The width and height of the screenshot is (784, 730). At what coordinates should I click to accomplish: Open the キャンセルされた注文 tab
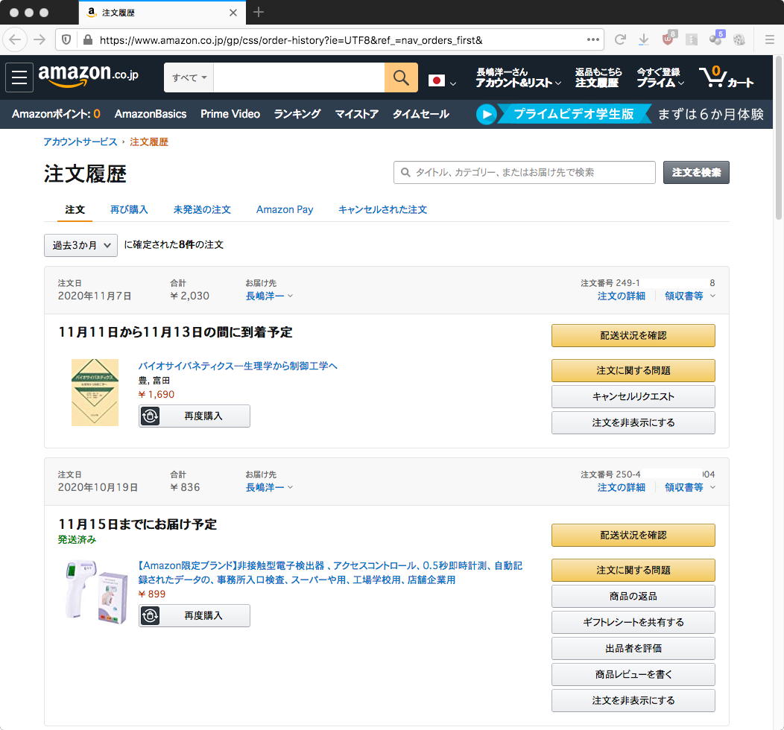[x=382, y=209]
